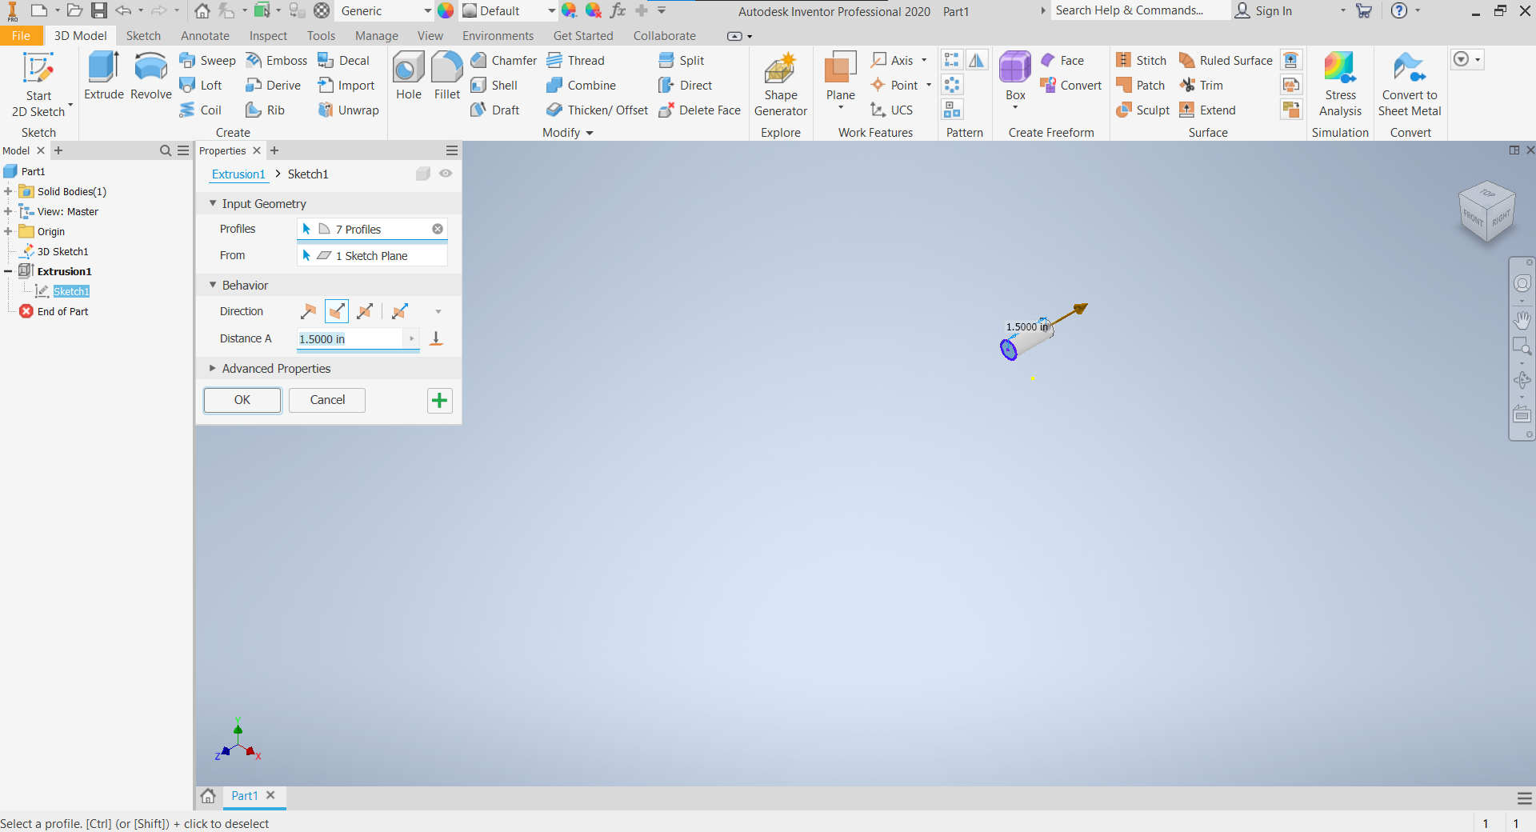Choose the Sculpt tool
1536x832 pixels.
coord(1142,110)
